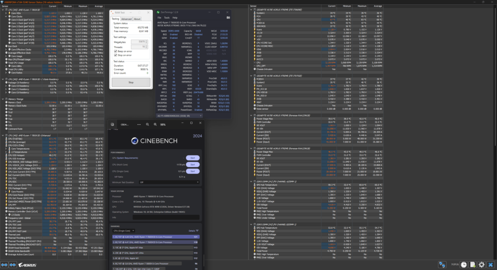The image size is (497, 270).
Task: Click the HWiNFO clock reset icon
Action: (x=464, y=265)
